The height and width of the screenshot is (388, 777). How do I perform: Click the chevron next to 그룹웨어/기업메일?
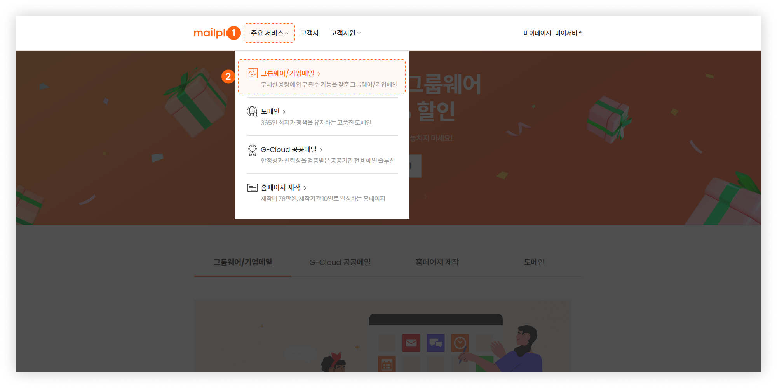coord(319,74)
